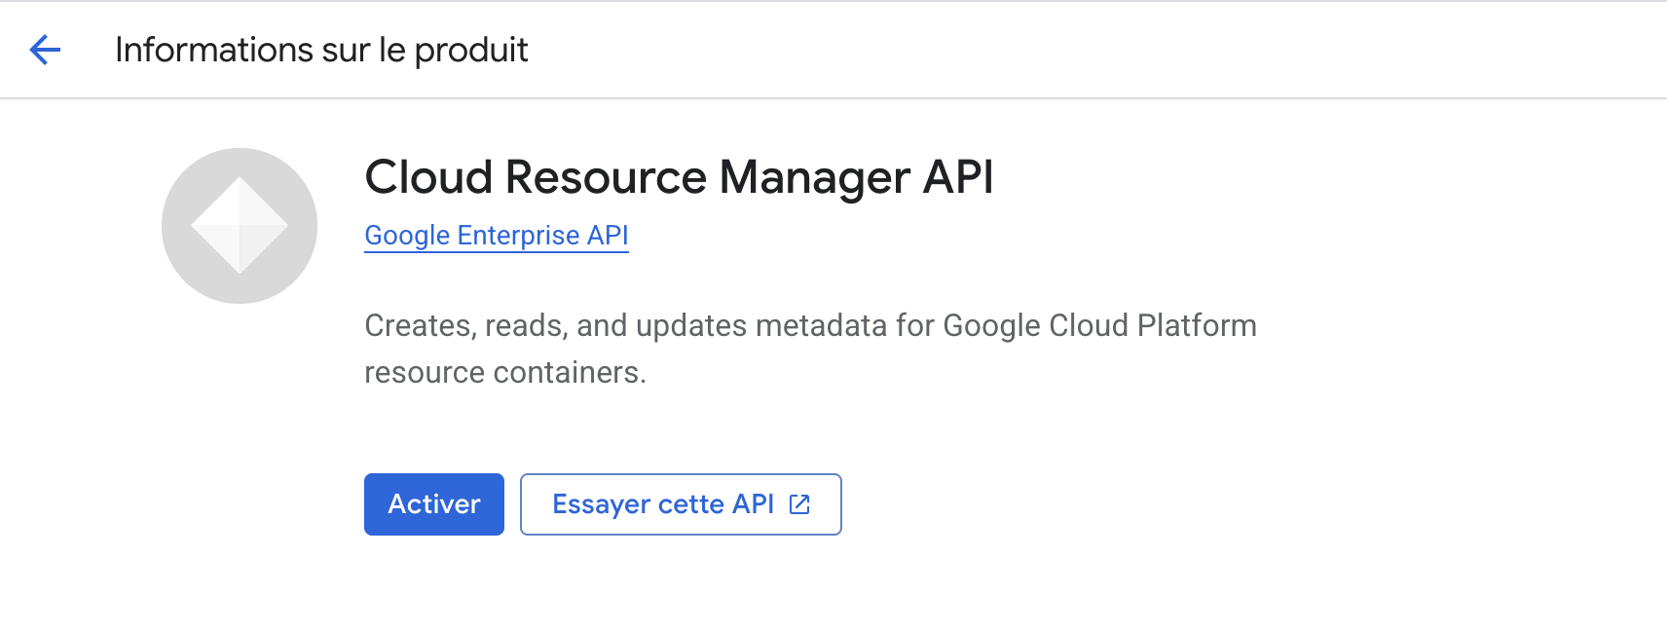This screenshot has width=1667, height=631.
Task: Click the word 'Informations' in the header bar
Action: (214, 50)
